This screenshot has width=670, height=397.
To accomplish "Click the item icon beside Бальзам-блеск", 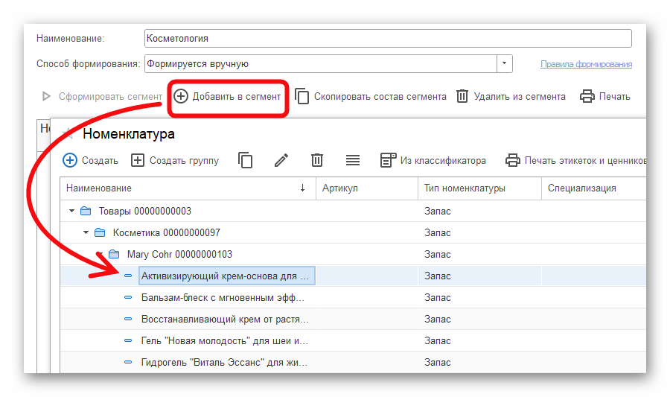I will pyautogui.click(x=128, y=297).
